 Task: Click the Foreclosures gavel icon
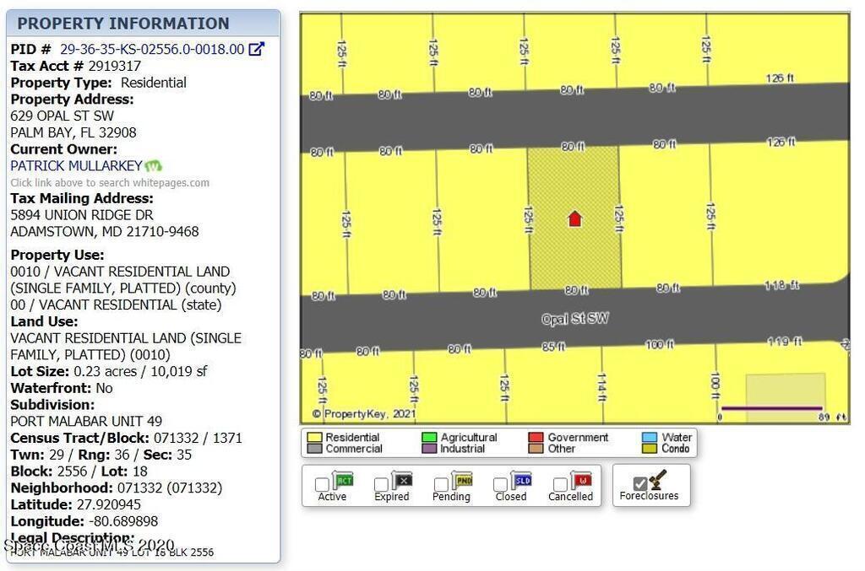pyautogui.click(x=660, y=480)
